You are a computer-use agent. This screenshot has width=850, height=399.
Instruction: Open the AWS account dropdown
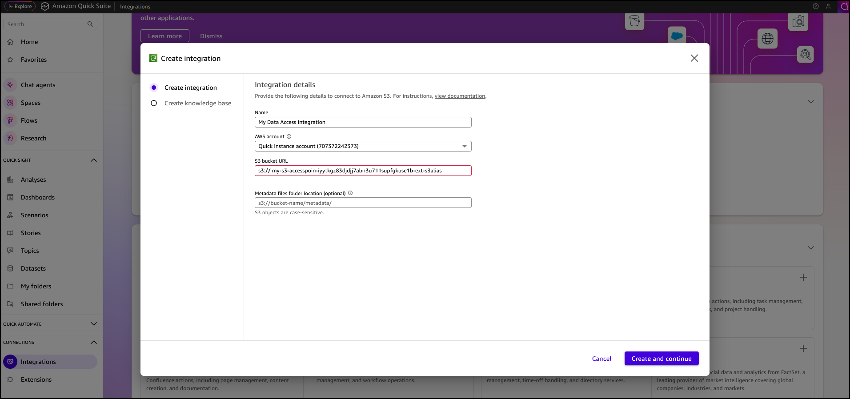(x=363, y=146)
